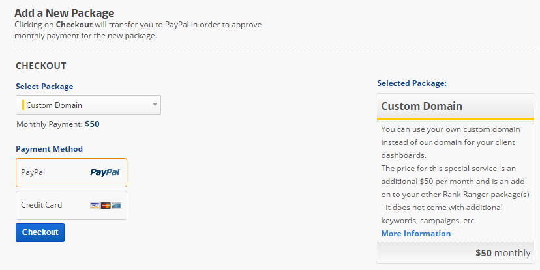Click the Payment Method label
This screenshot has width=540, height=270.
[x=49, y=148]
